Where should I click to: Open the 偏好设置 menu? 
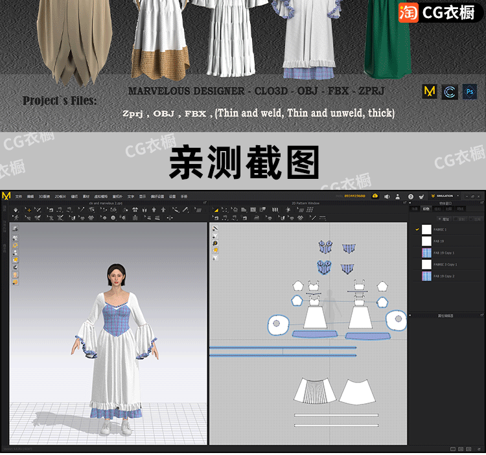pos(157,196)
